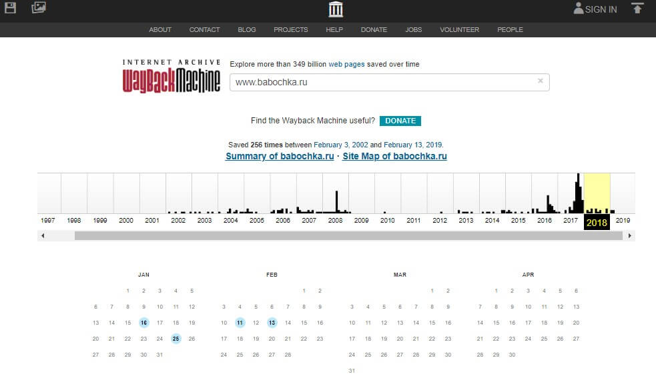The width and height of the screenshot is (656, 380).
Task: Open the VOLUNTEER menu item
Action: (459, 30)
